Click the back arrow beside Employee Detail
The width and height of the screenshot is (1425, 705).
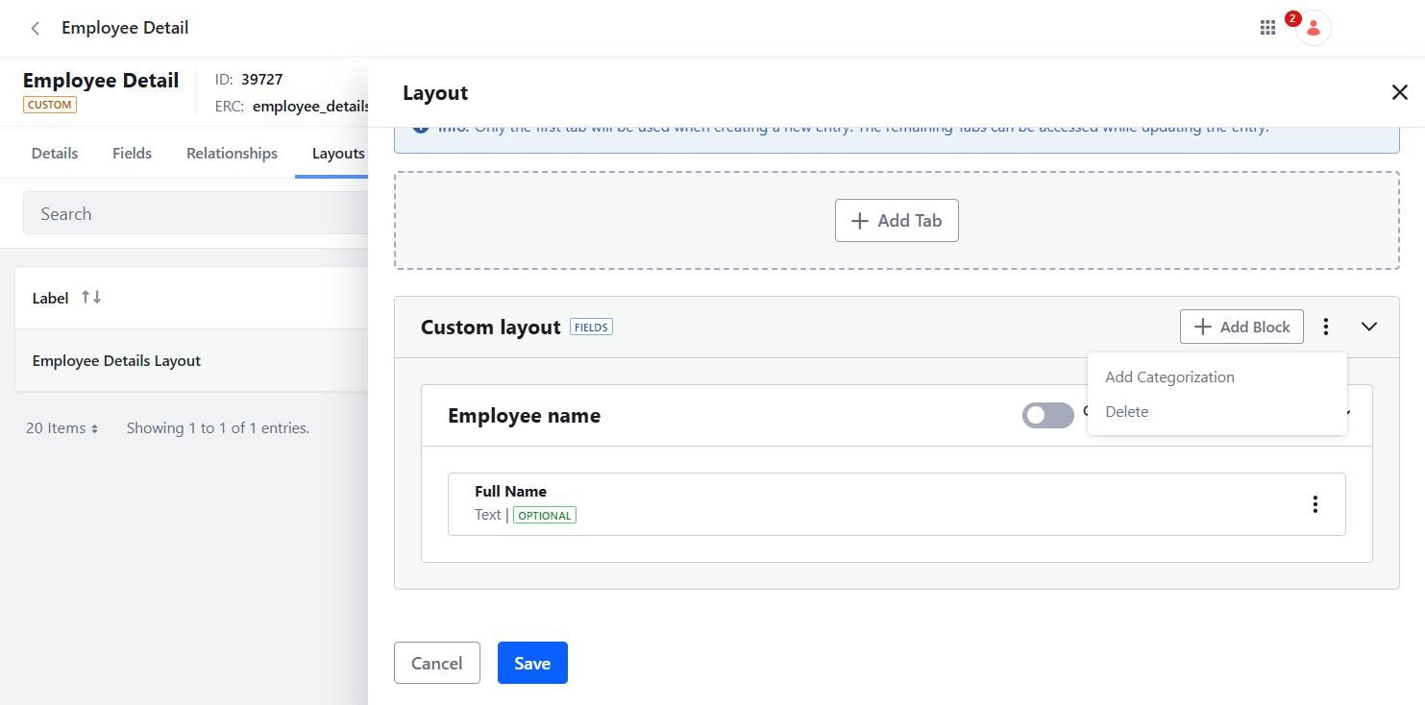[36, 28]
